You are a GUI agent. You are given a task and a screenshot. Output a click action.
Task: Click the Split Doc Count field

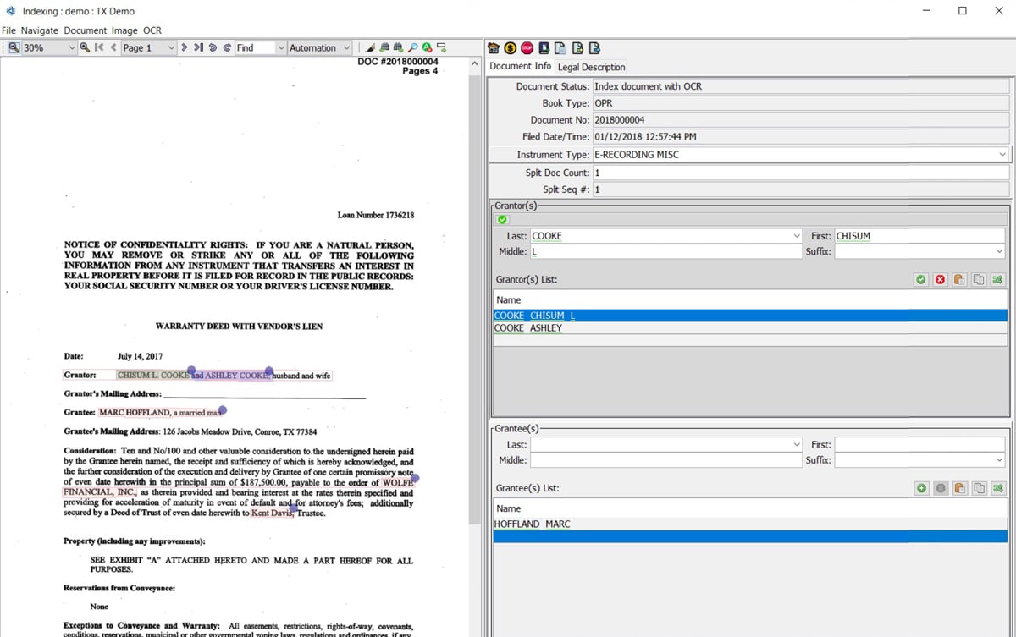click(801, 173)
